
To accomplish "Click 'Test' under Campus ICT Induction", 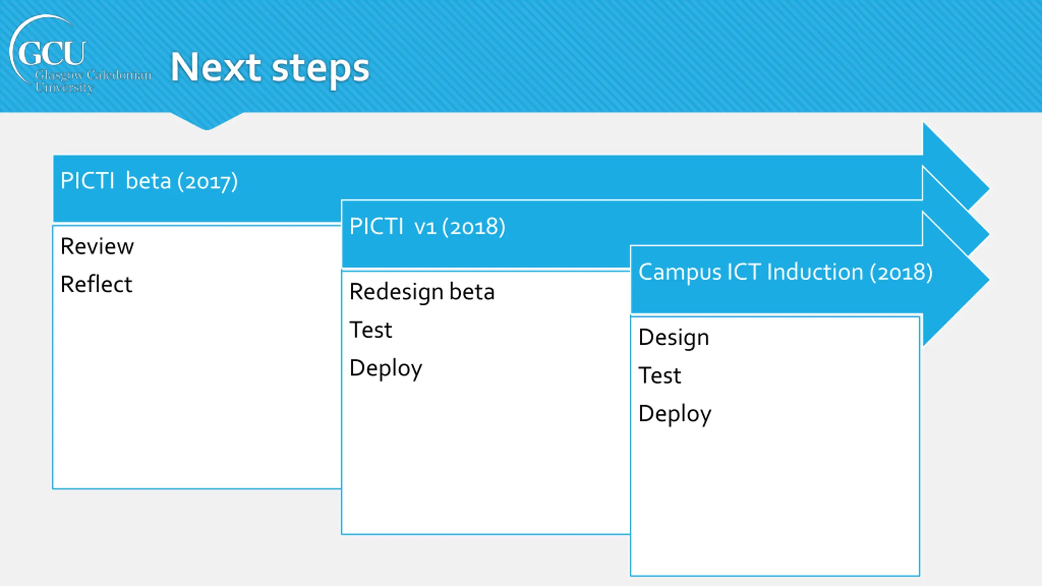I will (659, 375).
